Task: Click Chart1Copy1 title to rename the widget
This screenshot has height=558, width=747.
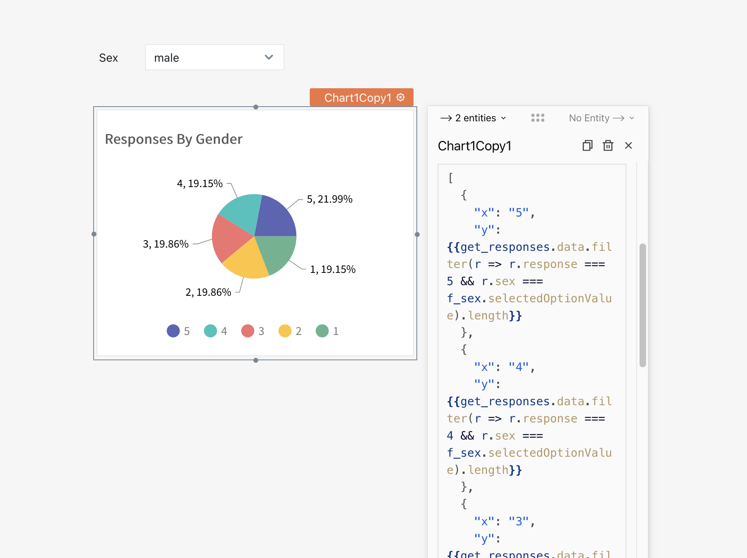Action: (x=475, y=145)
